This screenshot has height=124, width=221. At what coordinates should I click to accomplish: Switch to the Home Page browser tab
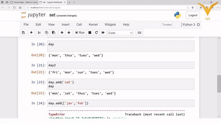coord(24,2)
